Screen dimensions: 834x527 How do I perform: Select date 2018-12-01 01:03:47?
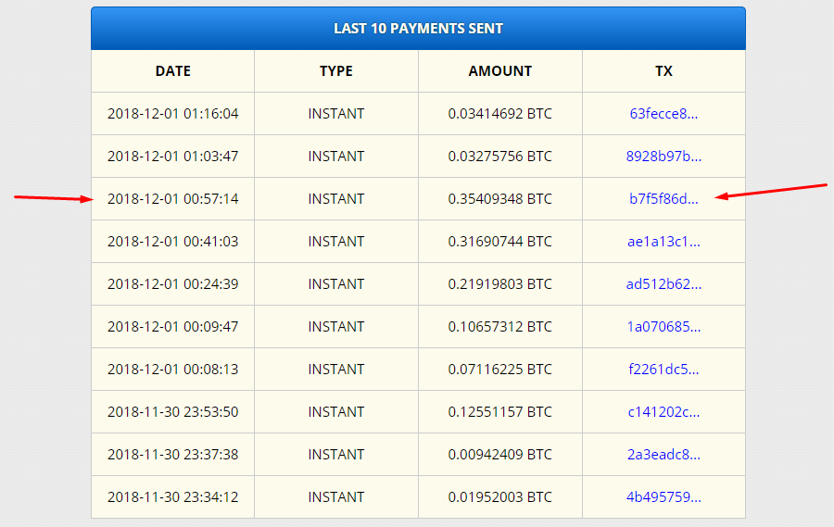(x=173, y=157)
